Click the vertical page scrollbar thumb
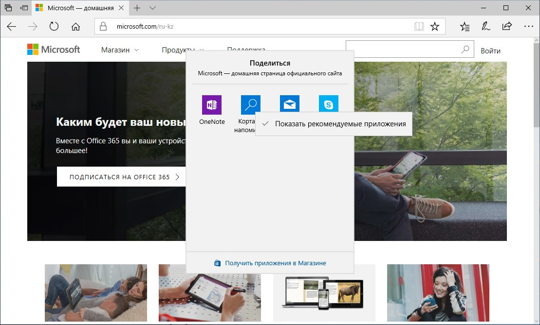 click(x=537, y=84)
